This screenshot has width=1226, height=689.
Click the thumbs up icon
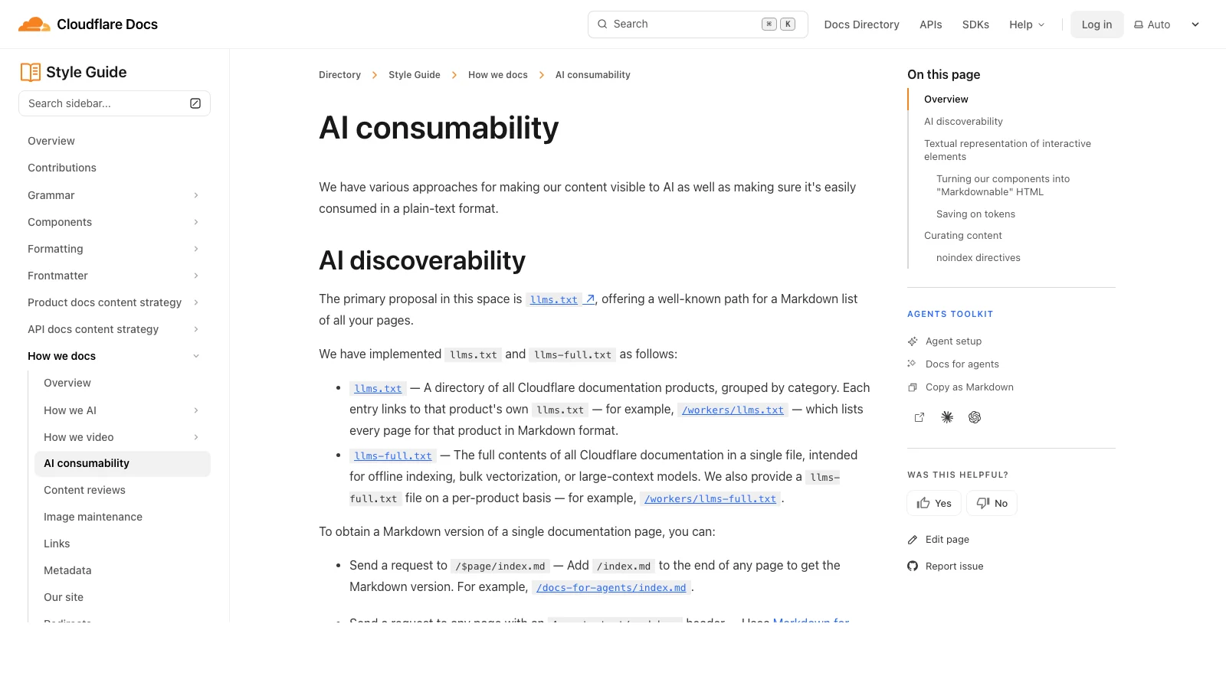click(x=923, y=503)
